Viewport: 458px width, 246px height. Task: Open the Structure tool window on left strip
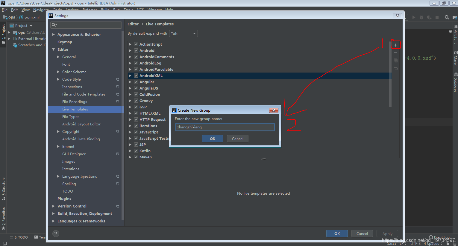[x=4, y=189]
